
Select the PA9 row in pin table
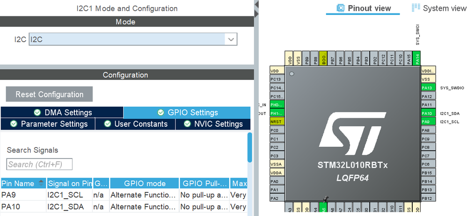click(x=124, y=195)
